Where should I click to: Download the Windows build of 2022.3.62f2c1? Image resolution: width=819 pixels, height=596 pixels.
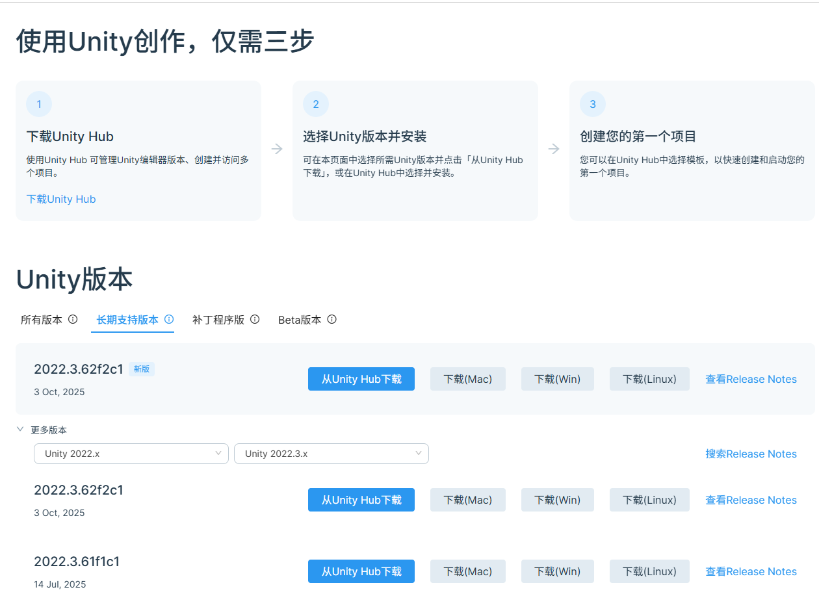coord(557,379)
